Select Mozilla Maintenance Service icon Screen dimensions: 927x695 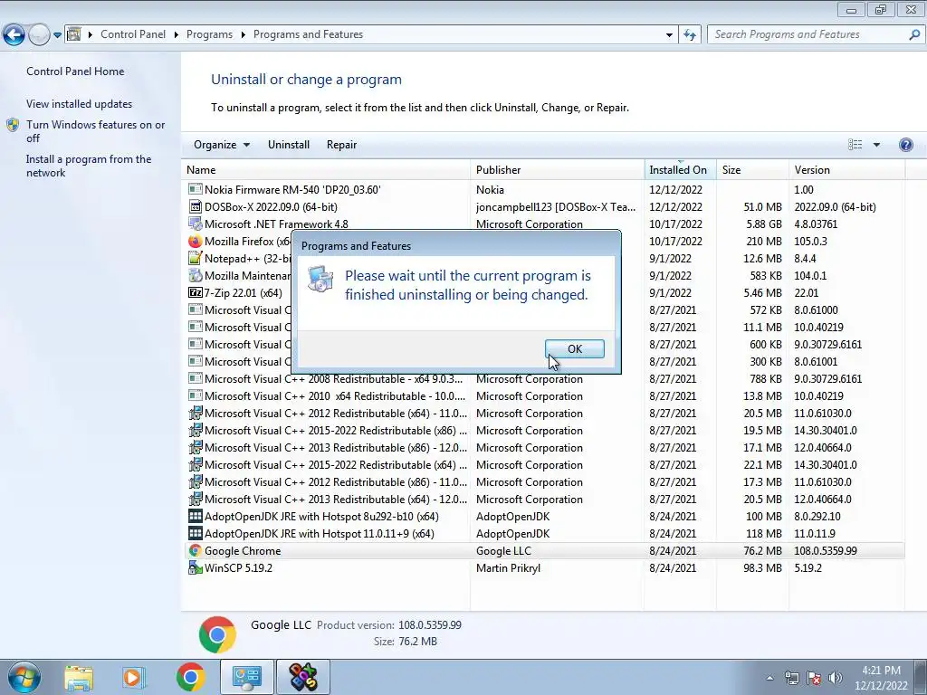click(x=196, y=275)
